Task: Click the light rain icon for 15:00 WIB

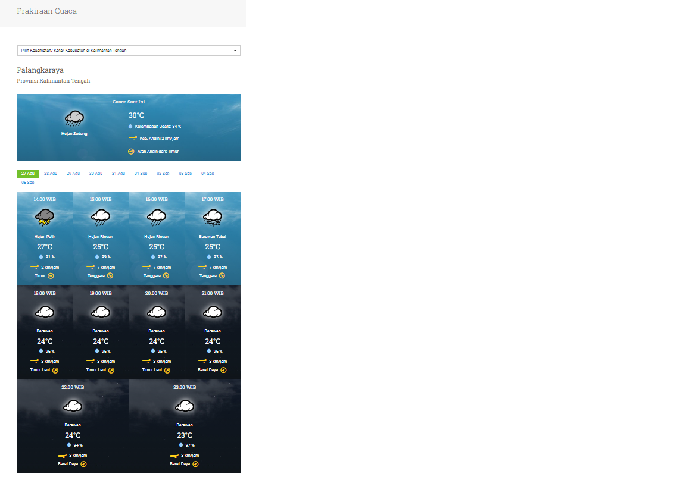Action: coord(101,217)
